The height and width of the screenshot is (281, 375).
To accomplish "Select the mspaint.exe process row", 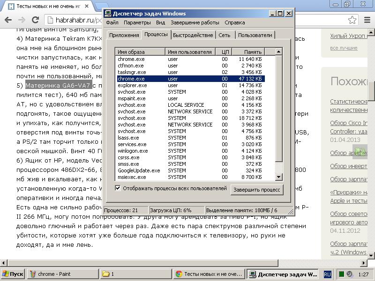I will [191, 98].
